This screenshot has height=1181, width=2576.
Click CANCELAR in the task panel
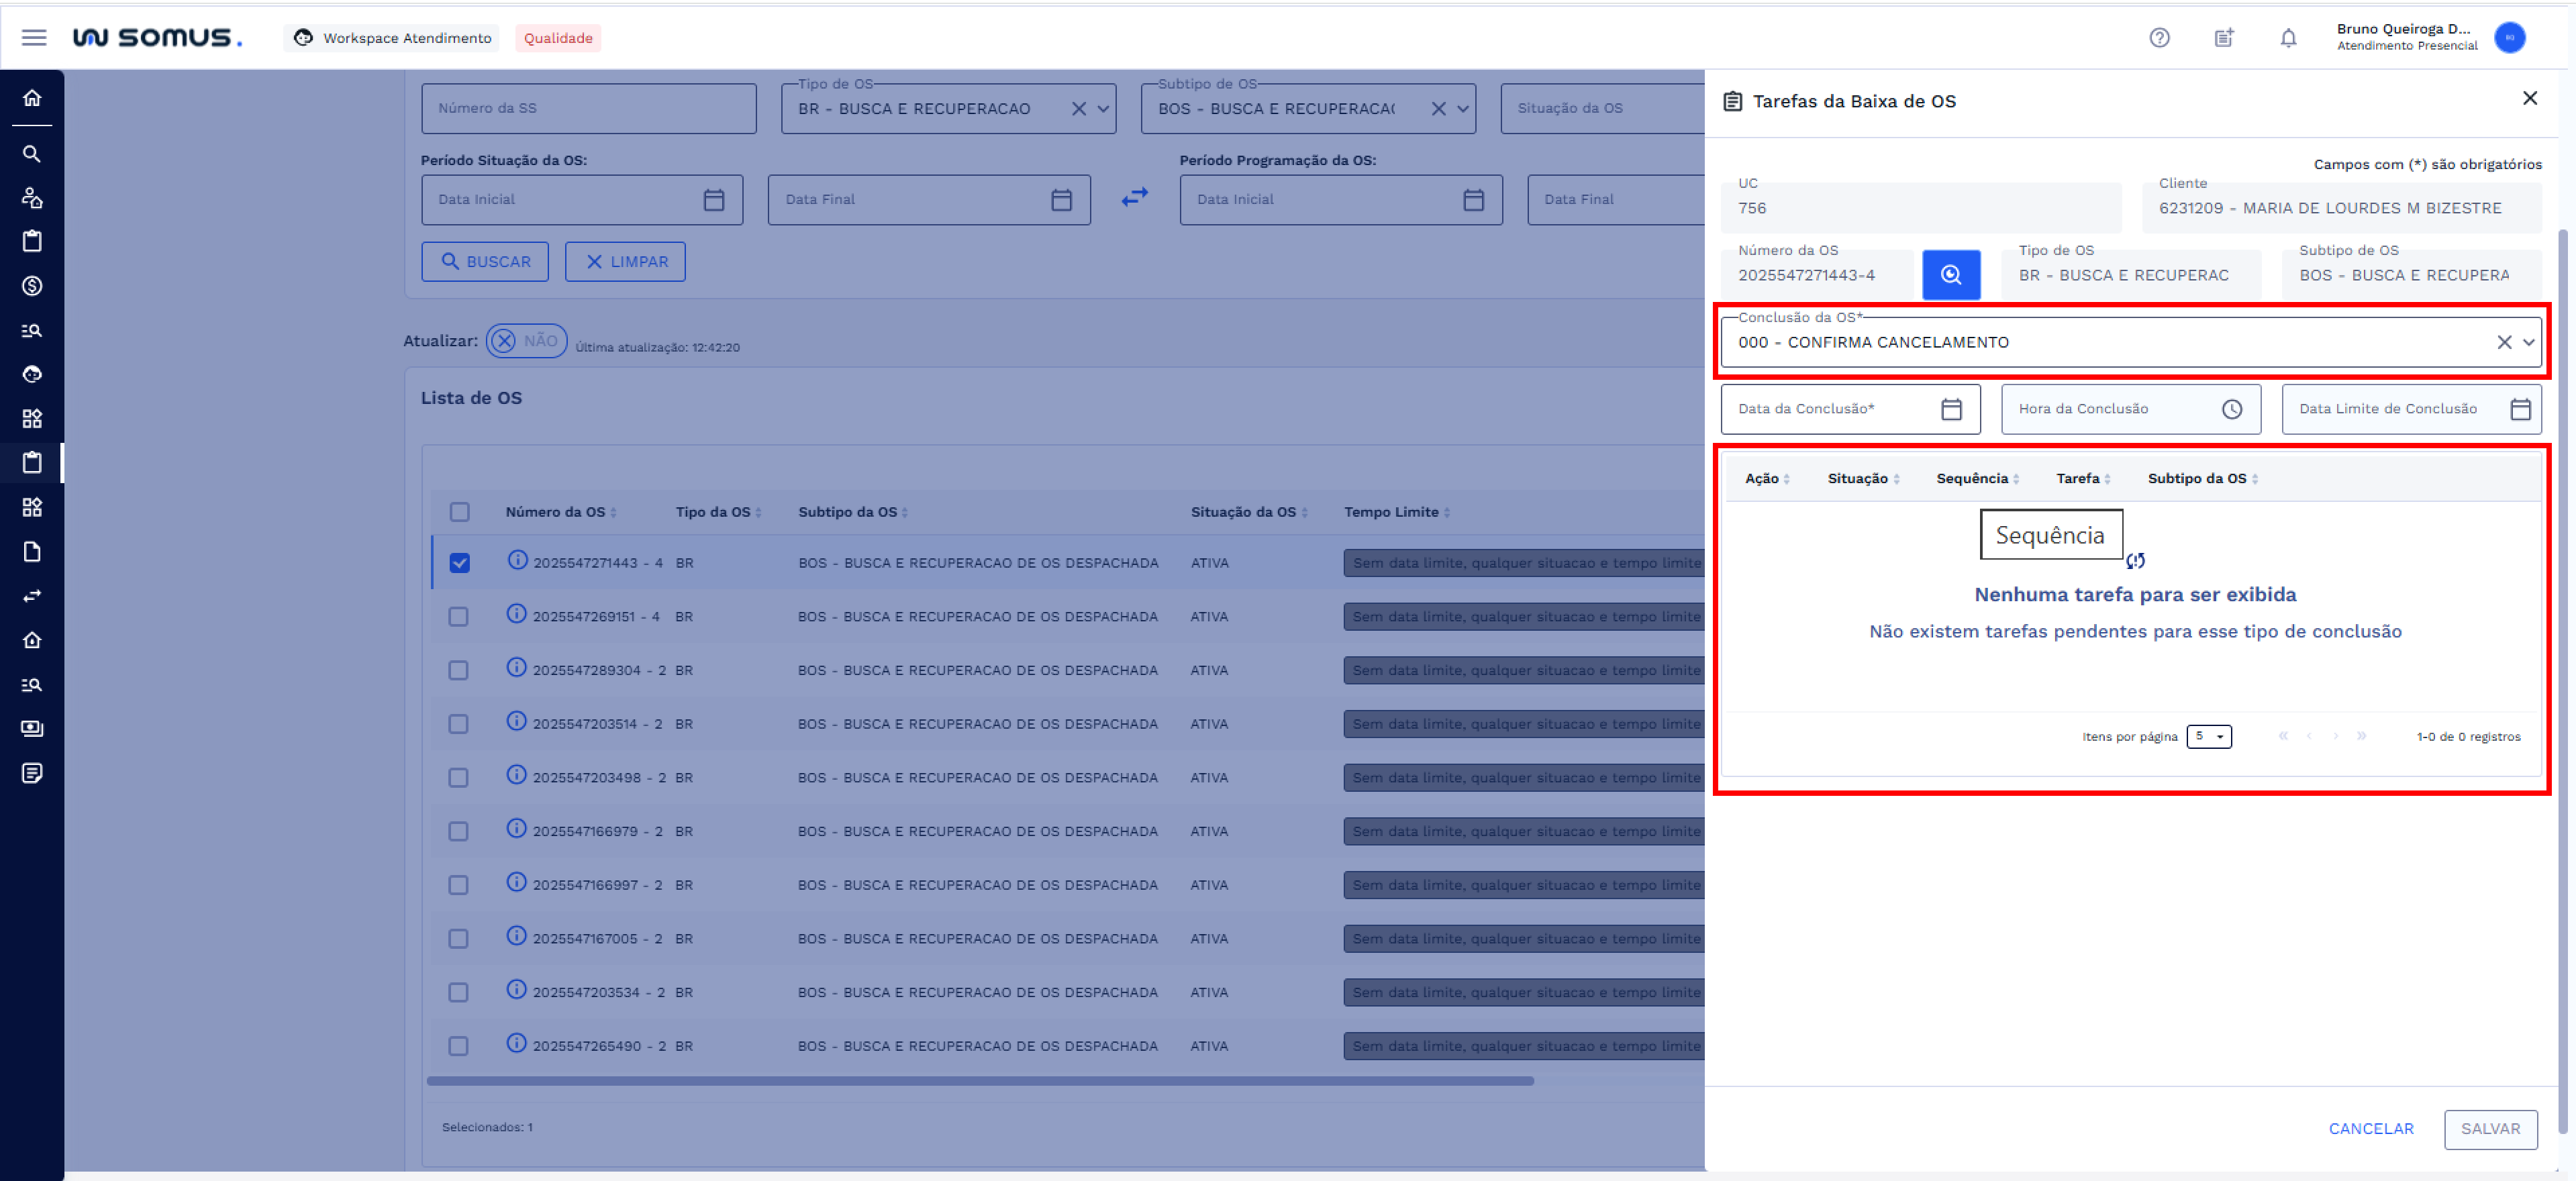(x=2371, y=1129)
